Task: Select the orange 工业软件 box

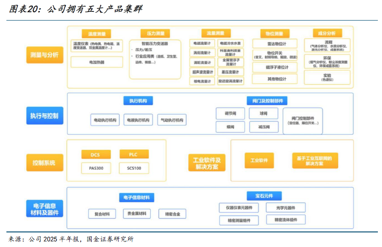Action: 259,161
